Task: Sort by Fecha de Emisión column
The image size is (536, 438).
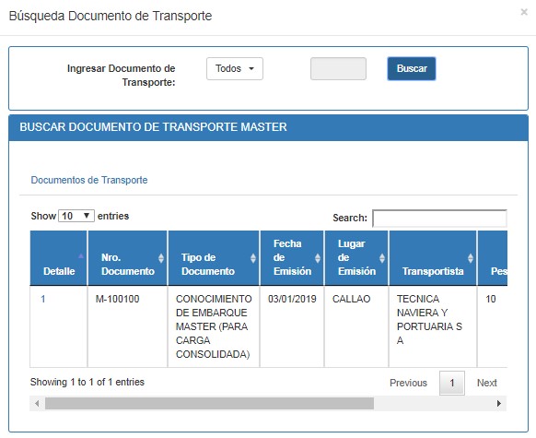Action: click(x=292, y=258)
